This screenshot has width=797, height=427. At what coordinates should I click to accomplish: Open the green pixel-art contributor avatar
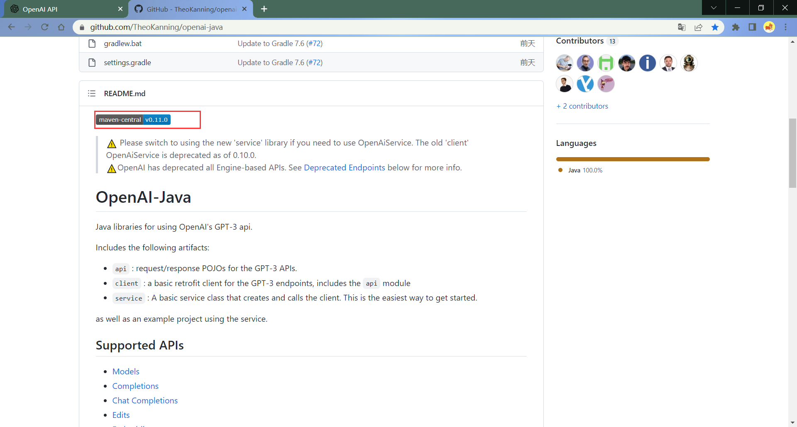point(606,63)
